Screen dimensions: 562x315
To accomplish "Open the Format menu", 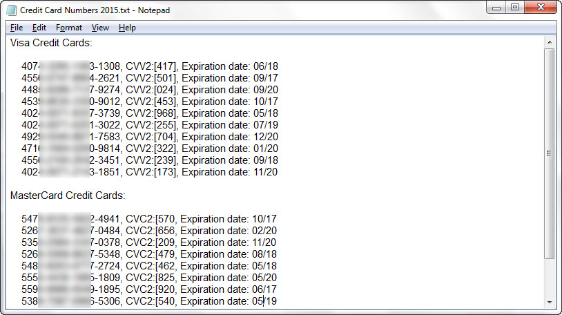I will [x=69, y=28].
